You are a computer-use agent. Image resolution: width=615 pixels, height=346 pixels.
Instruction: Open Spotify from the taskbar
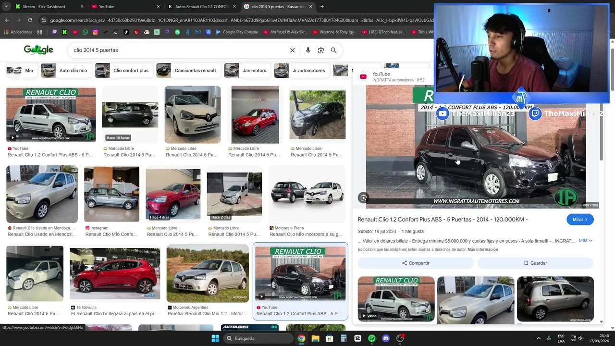click(x=372, y=338)
